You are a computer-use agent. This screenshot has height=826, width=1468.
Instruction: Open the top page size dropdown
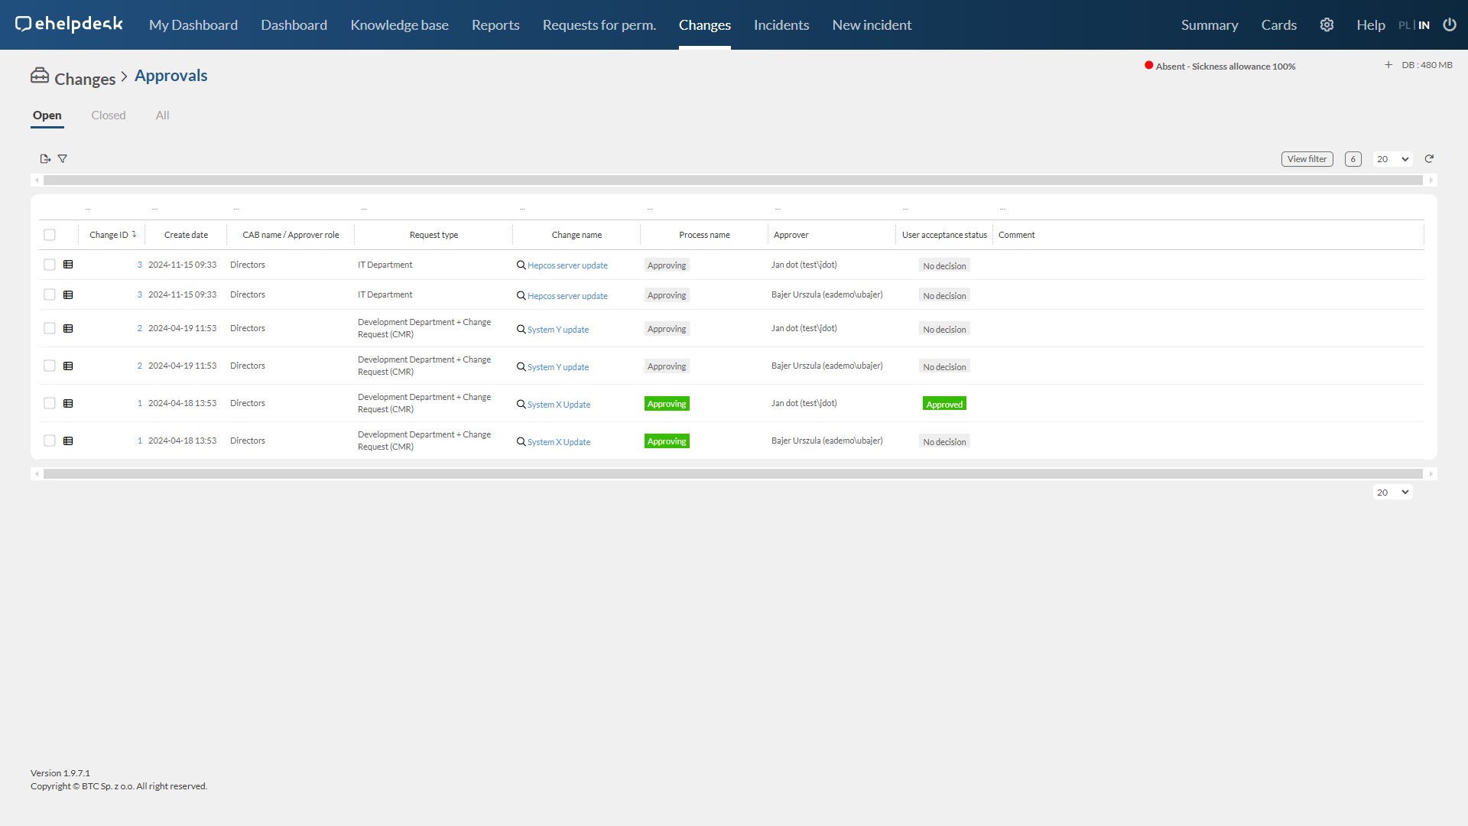(1392, 159)
